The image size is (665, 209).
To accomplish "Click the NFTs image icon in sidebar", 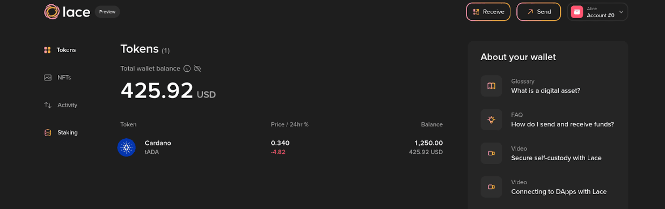I will pyautogui.click(x=48, y=78).
